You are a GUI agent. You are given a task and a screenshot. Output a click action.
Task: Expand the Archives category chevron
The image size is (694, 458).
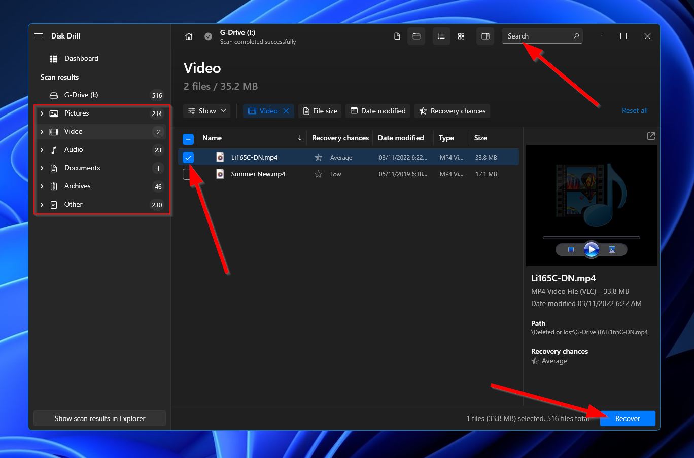coord(42,186)
